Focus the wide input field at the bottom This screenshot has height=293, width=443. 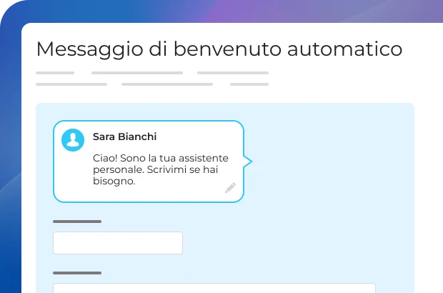click(214, 288)
